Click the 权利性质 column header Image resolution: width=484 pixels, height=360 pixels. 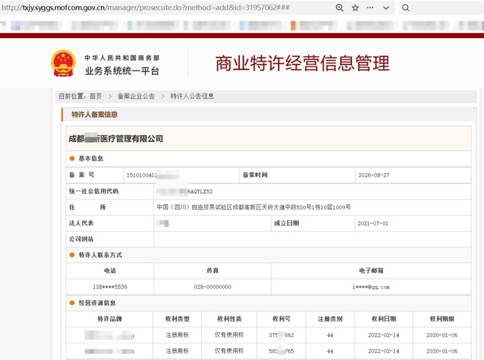(x=230, y=319)
